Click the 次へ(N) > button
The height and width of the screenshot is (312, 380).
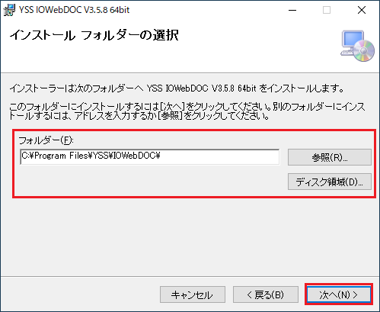pyautogui.click(x=339, y=294)
